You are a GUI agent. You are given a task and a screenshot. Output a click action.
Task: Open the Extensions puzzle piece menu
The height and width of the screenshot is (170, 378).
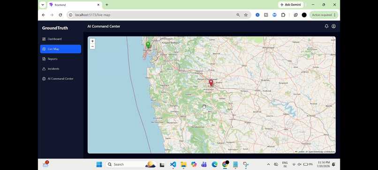283,15
